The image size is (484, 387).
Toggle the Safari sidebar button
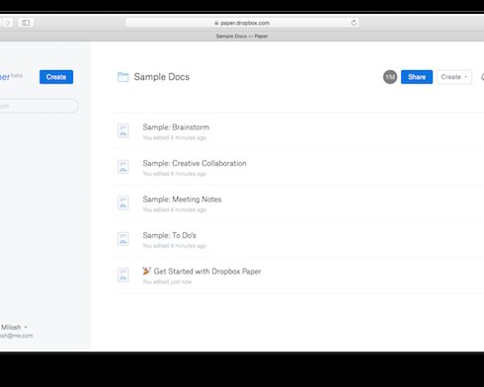pos(26,23)
